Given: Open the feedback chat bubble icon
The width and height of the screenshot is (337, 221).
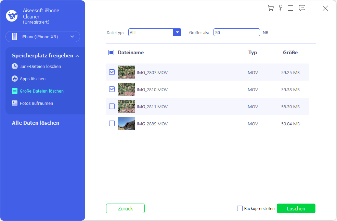Looking at the screenshot, I should tap(302, 8).
